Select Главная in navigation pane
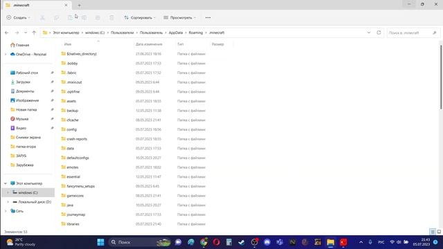This screenshot has height=249, width=443. pos(20,45)
